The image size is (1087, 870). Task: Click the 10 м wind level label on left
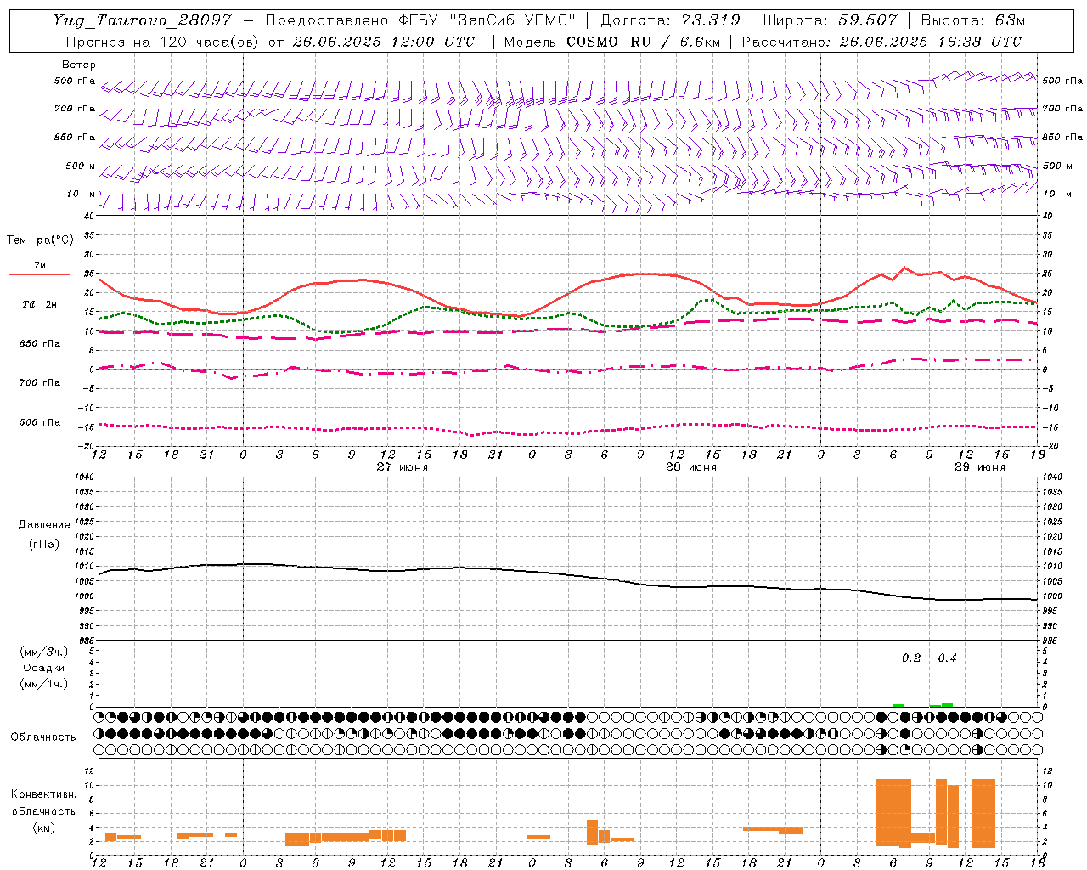point(81,194)
